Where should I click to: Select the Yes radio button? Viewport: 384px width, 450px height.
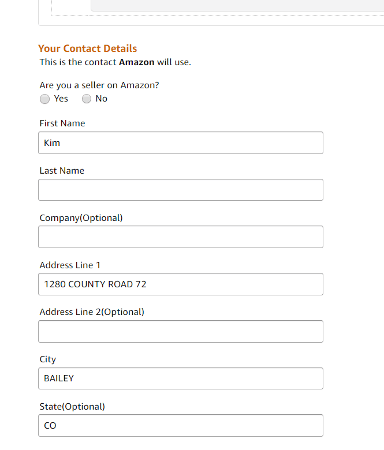45,99
